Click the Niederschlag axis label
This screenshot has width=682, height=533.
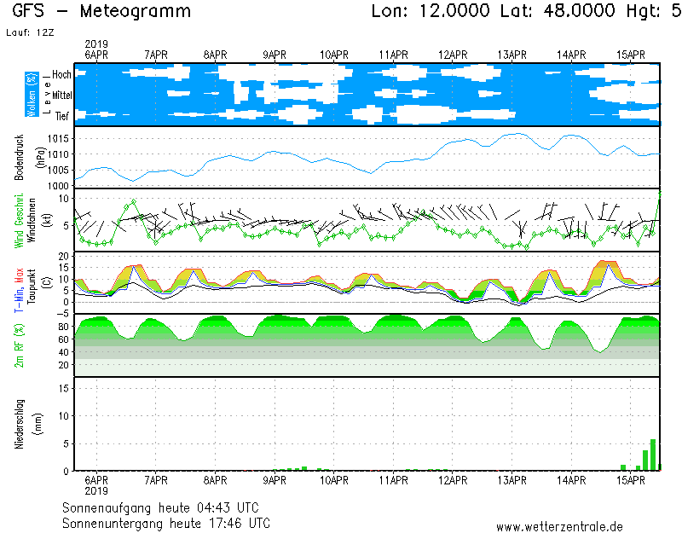19,424
